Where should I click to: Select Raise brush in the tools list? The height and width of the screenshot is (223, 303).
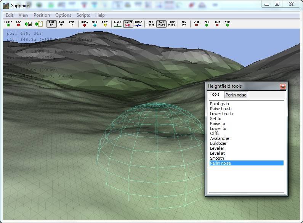[x=221, y=109]
